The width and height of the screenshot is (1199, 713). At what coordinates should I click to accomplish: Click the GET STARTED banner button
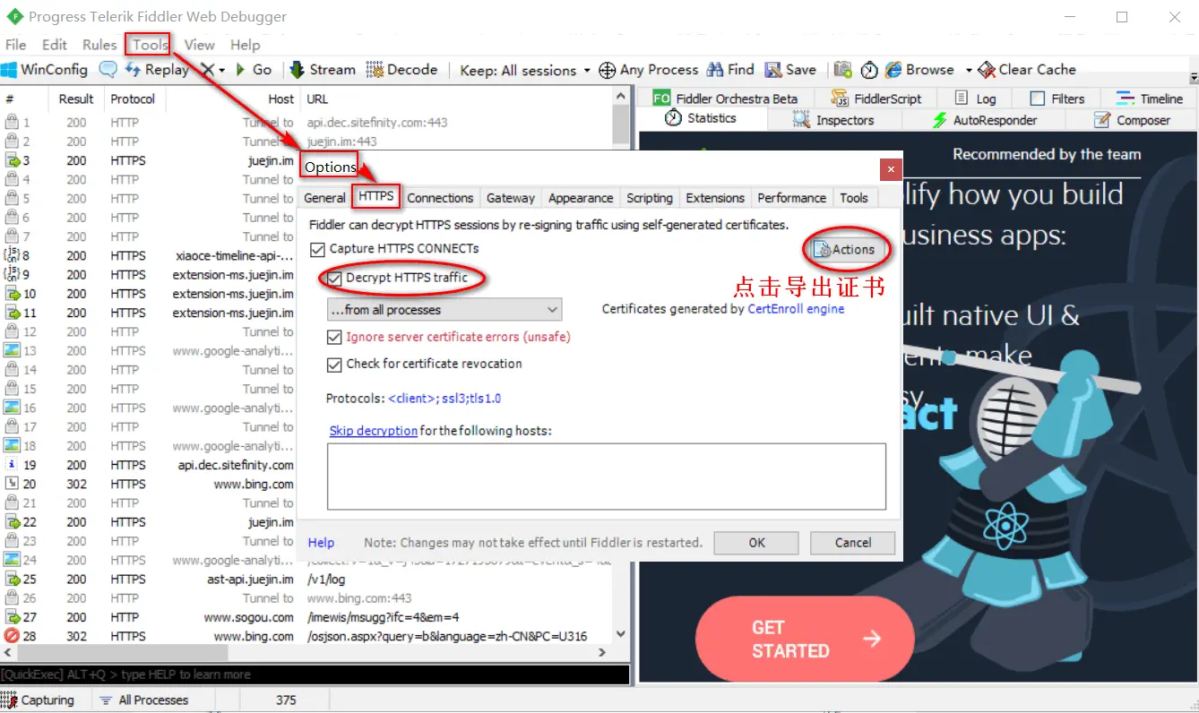click(804, 639)
